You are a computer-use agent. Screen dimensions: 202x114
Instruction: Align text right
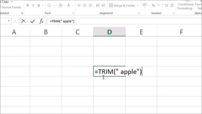90,5
